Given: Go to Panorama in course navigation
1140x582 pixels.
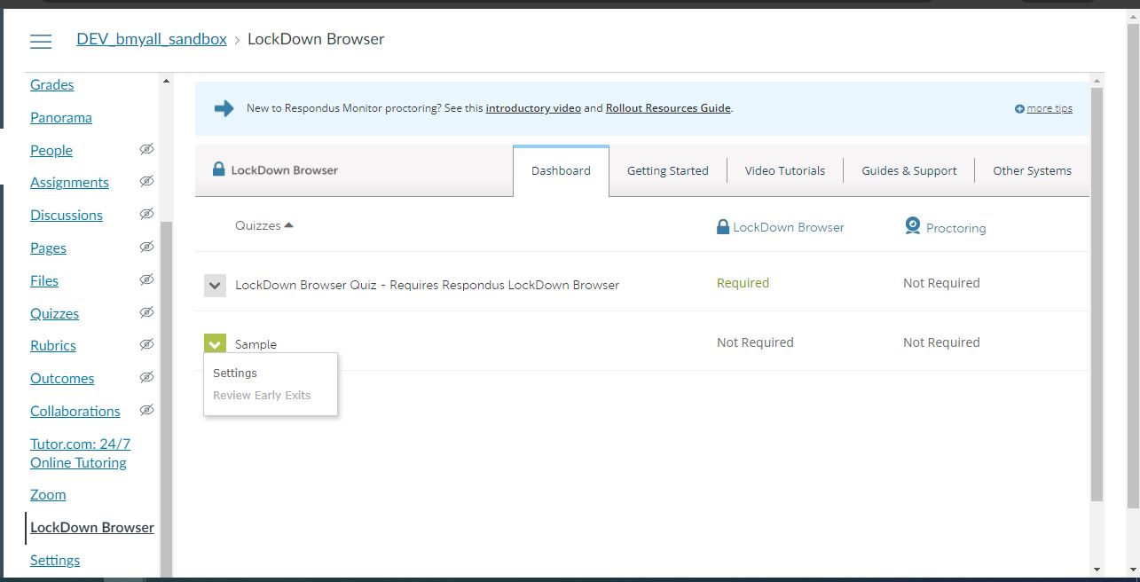Looking at the screenshot, I should pos(61,118).
